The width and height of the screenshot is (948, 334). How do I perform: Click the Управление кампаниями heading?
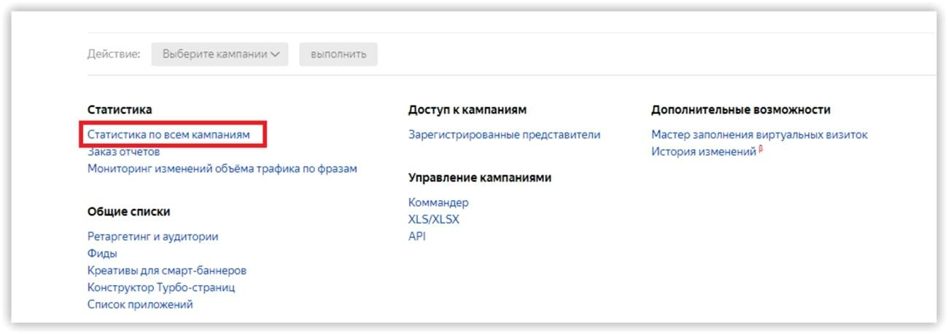480,178
